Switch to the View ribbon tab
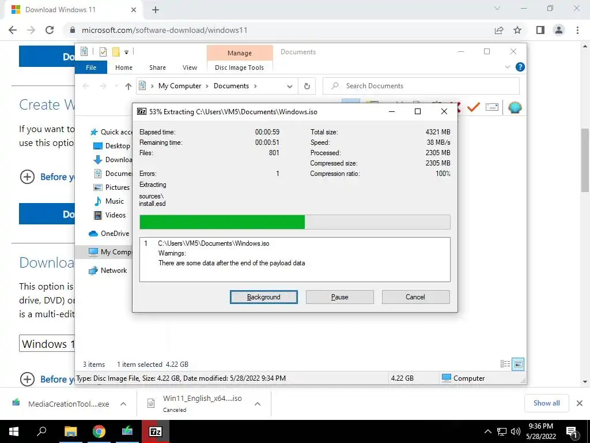Image resolution: width=590 pixels, height=443 pixels. 190,67
